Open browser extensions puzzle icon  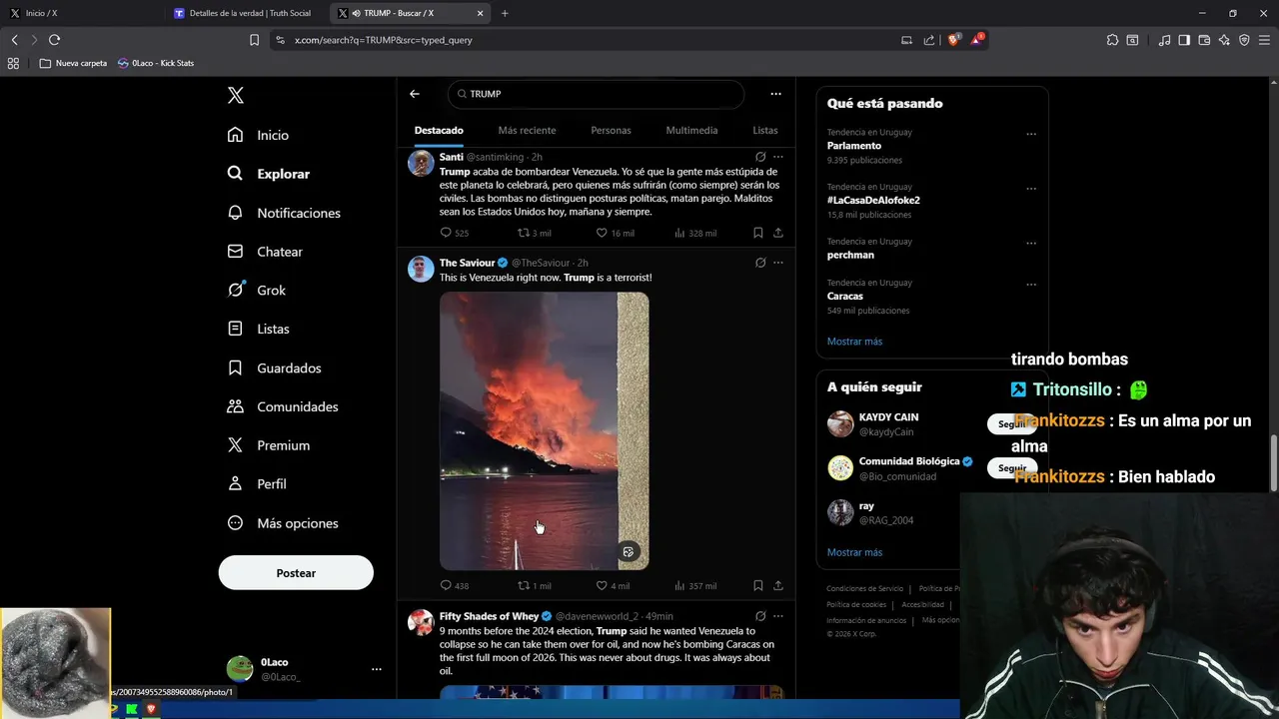click(x=1112, y=40)
